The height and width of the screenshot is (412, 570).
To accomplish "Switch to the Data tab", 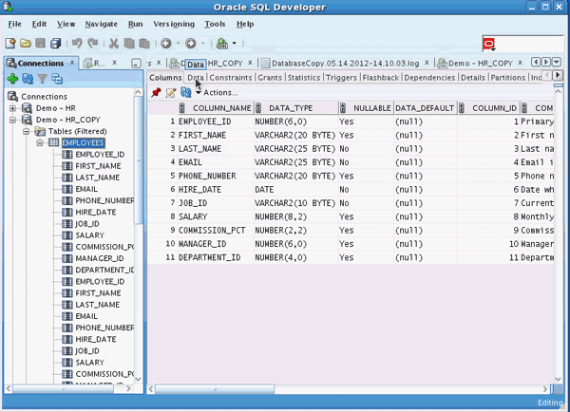I will tap(195, 78).
